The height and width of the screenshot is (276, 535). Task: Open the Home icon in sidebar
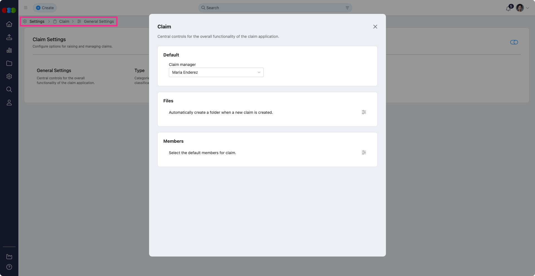coord(9,24)
